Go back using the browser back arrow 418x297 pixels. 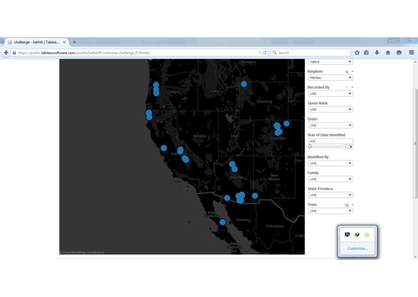6,52
